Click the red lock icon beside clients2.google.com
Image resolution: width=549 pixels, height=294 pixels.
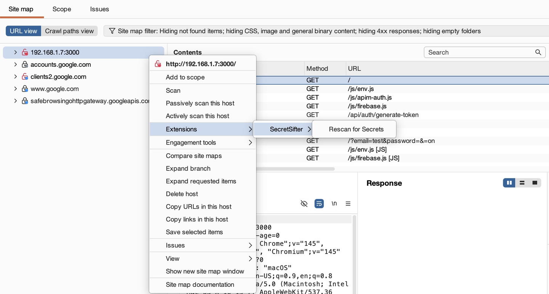25,77
